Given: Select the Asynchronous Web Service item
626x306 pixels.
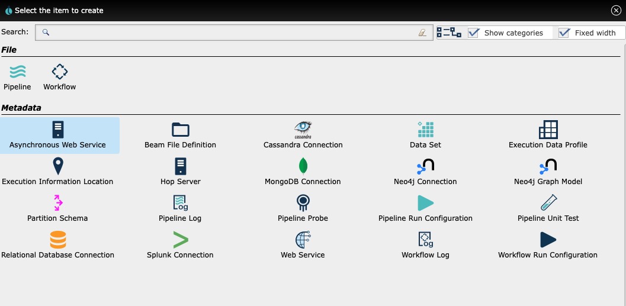Looking at the screenshot, I should [58, 136].
